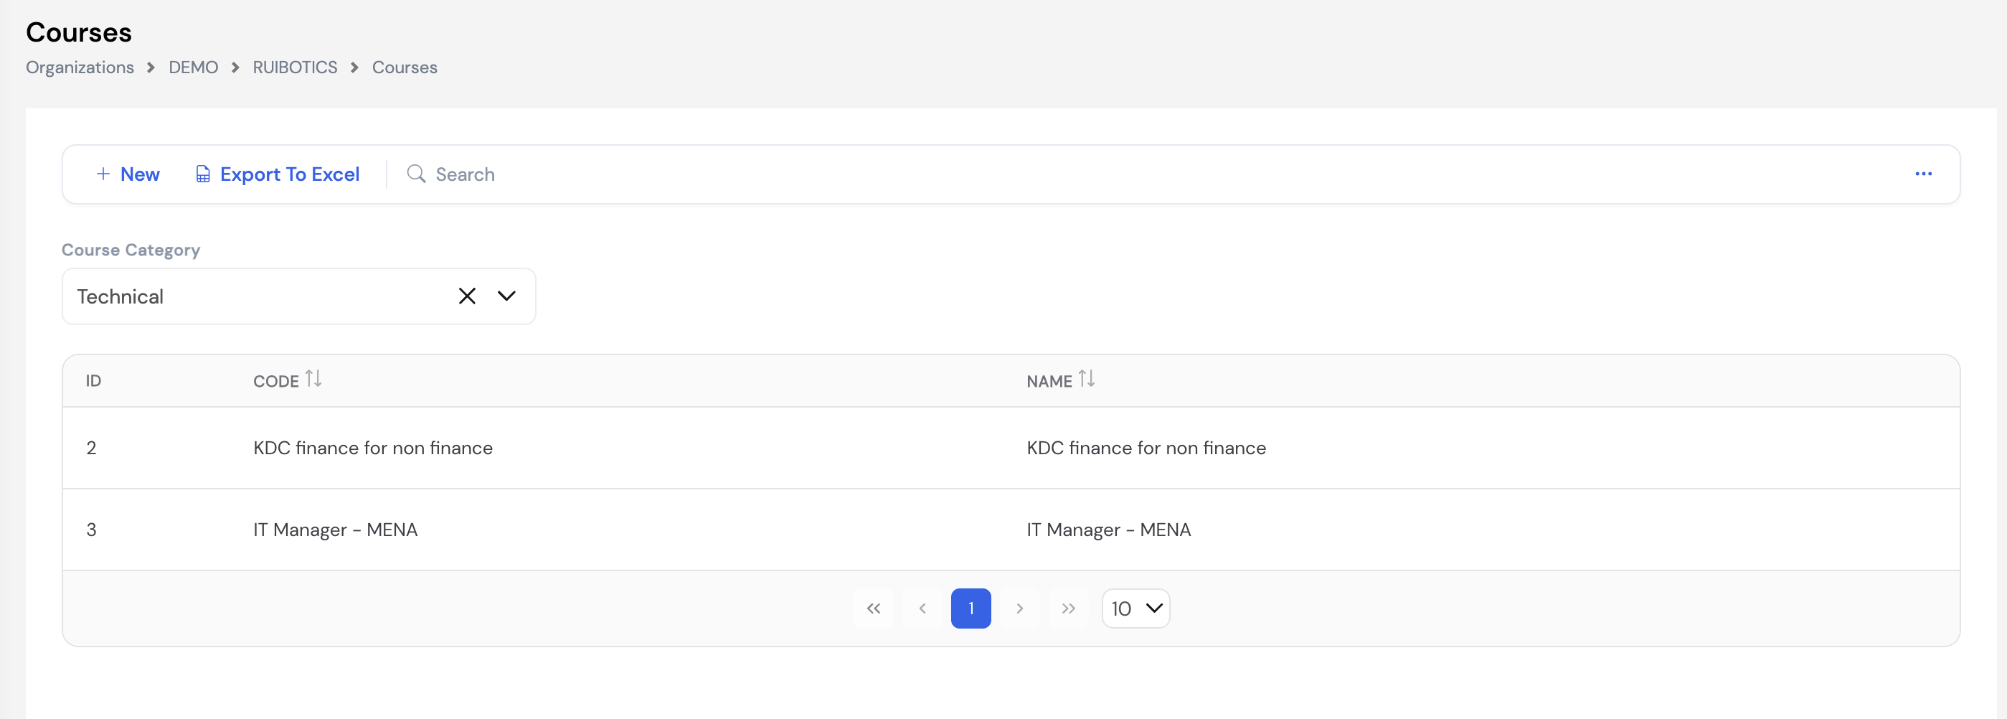
Task: Focus the Search input field
Action: pos(1153,174)
